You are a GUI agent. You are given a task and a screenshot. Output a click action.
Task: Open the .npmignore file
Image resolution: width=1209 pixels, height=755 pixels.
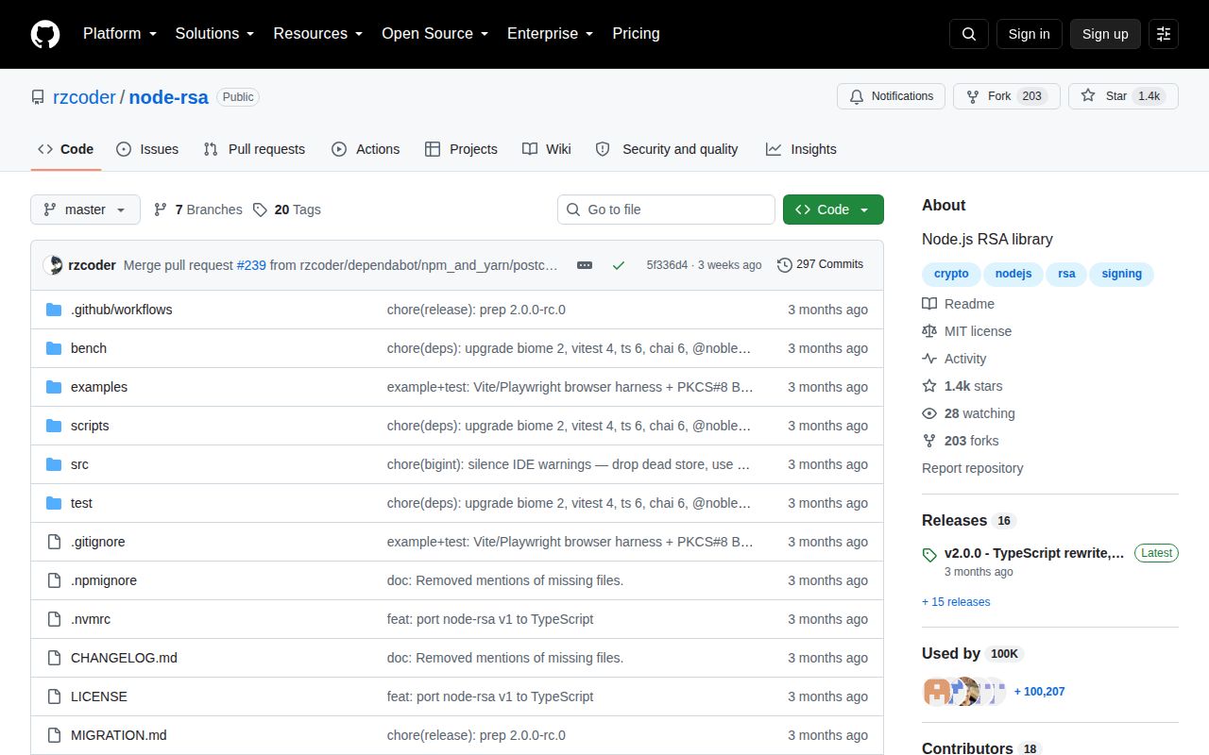(x=104, y=580)
